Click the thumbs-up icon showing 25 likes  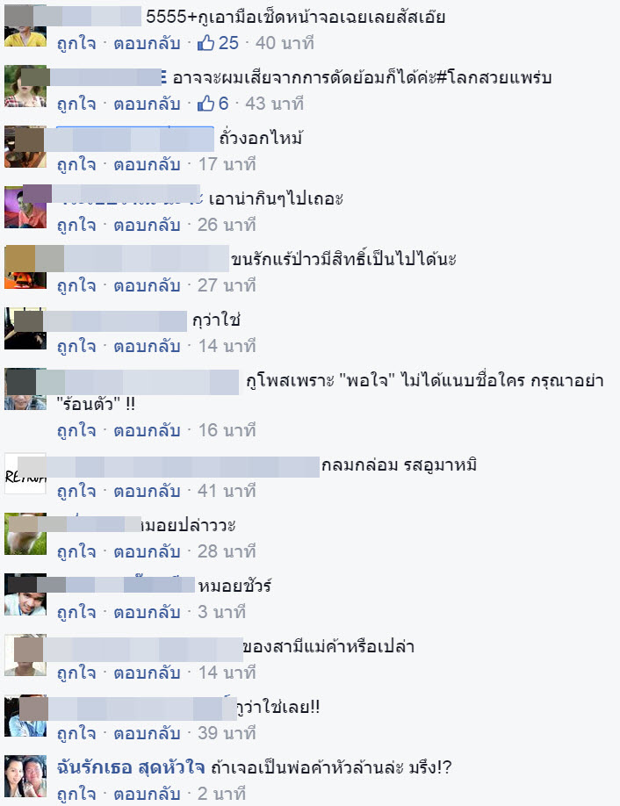point(205,43)
